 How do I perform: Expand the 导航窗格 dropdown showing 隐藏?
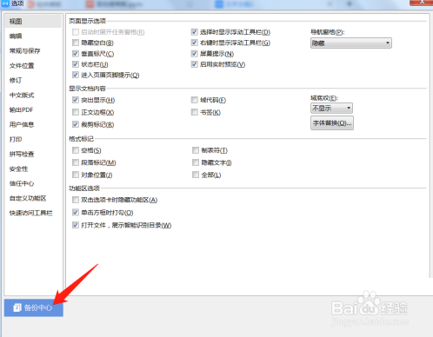tap(351, 43)
